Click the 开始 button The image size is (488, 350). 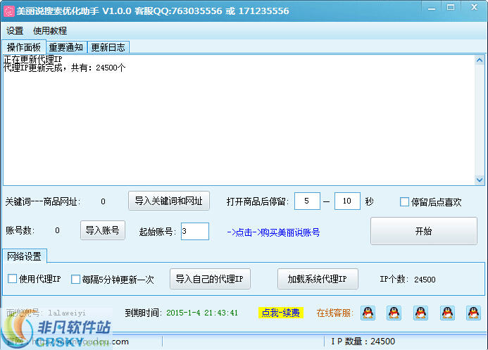(x=424, y=231)
